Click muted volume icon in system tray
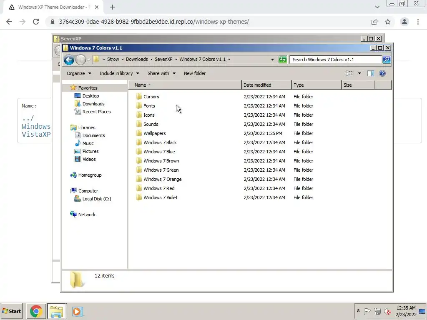Screen dimensions: 427x320 [387, 311]
